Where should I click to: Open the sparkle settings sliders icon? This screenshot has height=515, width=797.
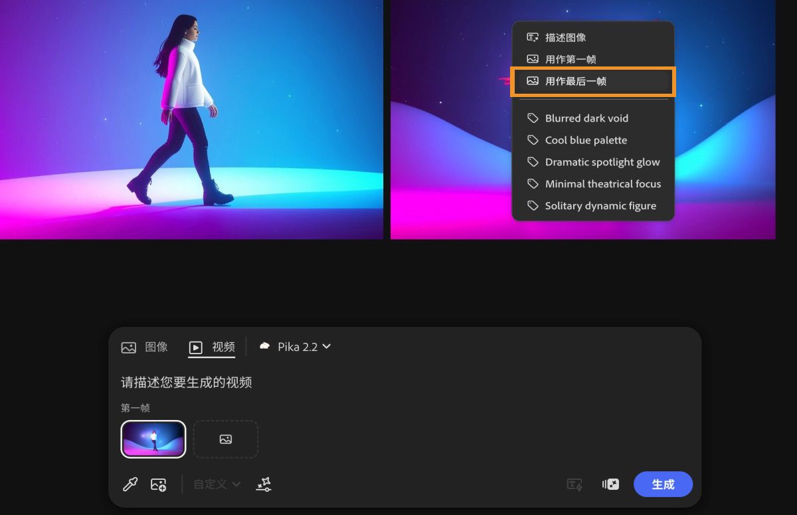point(264,484)
